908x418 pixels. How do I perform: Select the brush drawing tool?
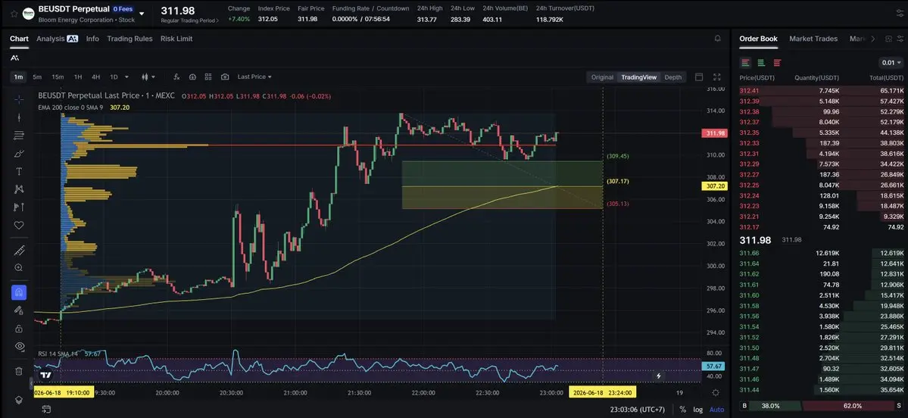18,154
